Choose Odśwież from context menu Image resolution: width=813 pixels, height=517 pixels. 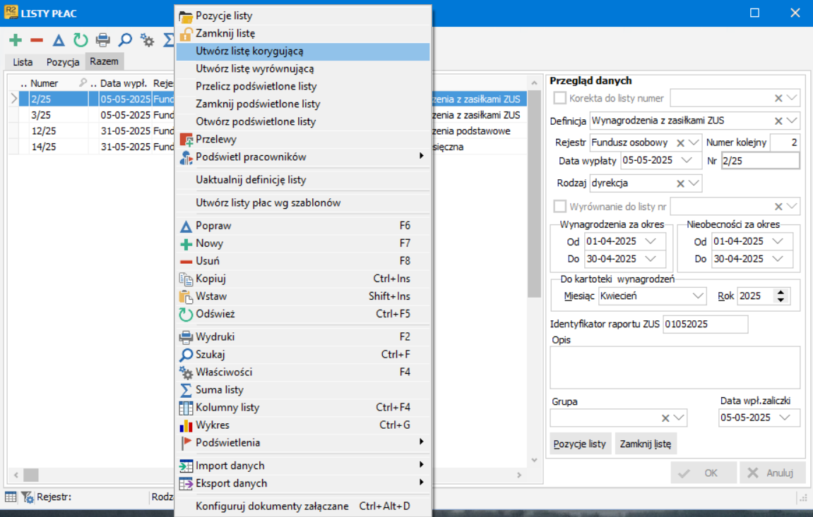[303, 314]
